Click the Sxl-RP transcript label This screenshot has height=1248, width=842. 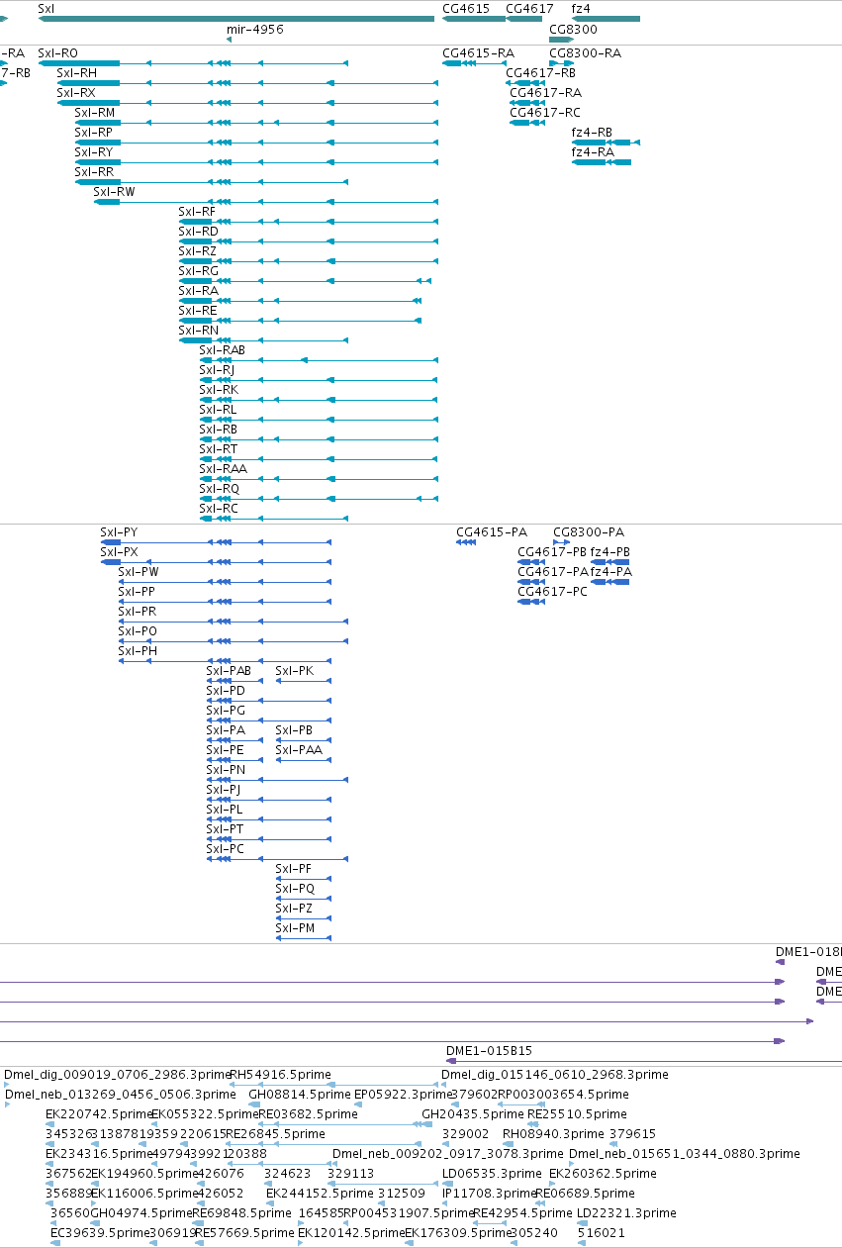click(94, 133)
